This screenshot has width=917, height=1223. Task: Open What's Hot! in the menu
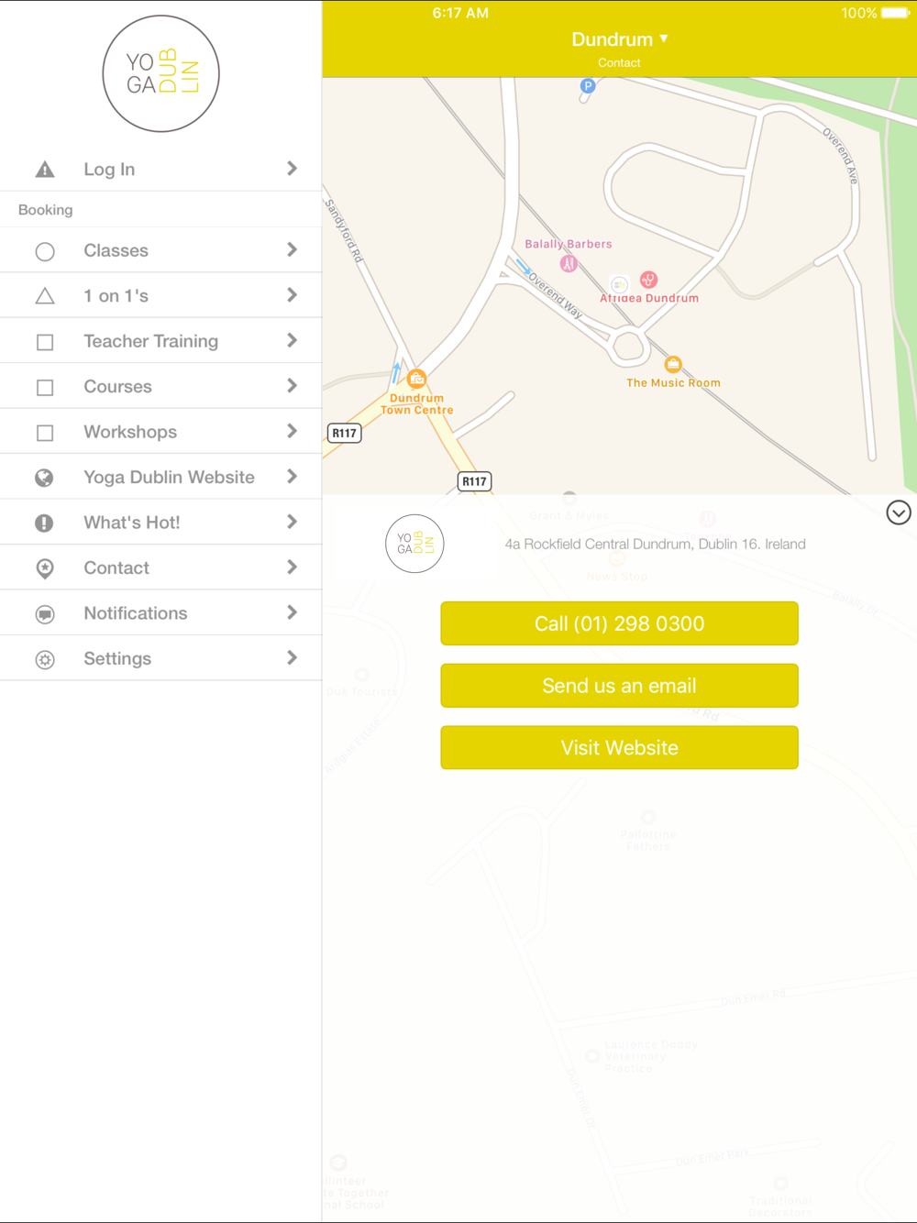click(x=160, y=523)
